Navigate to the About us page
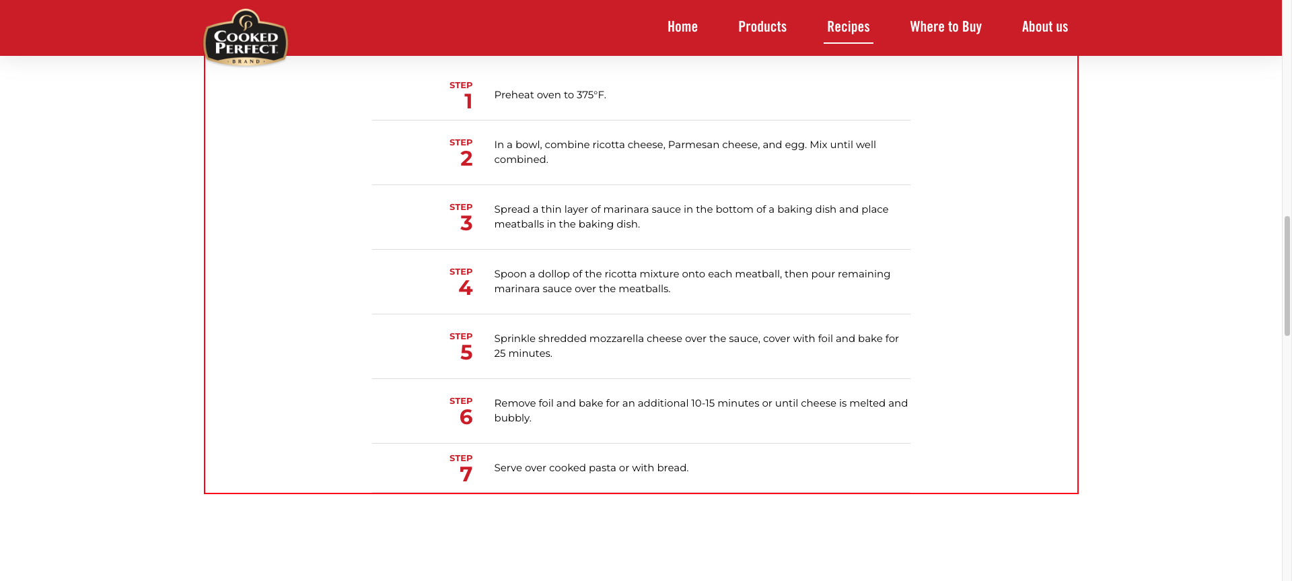Screen dimensions: 1292x581 (x=1044, y=27)
